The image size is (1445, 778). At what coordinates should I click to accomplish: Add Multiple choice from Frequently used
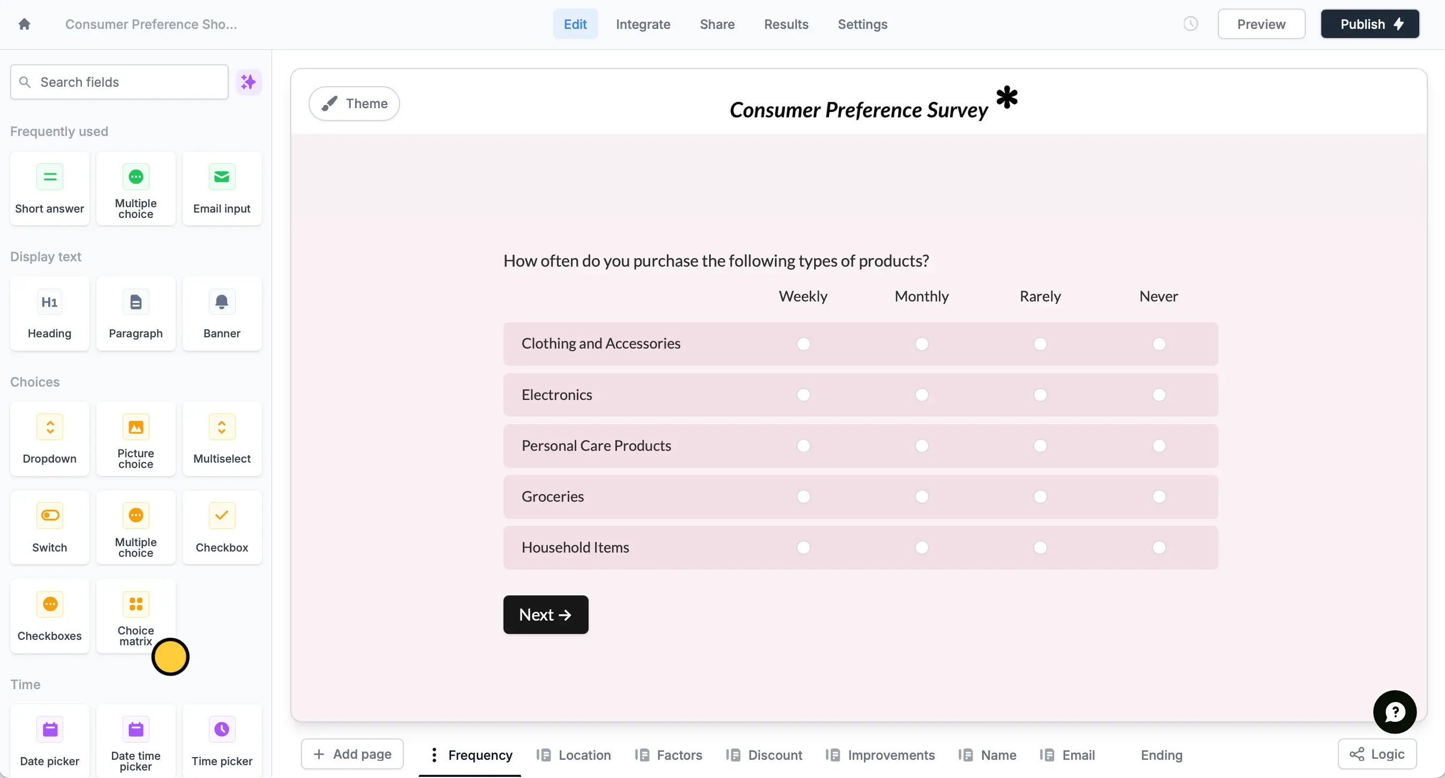pyautogui.click(x=136, y=188)
